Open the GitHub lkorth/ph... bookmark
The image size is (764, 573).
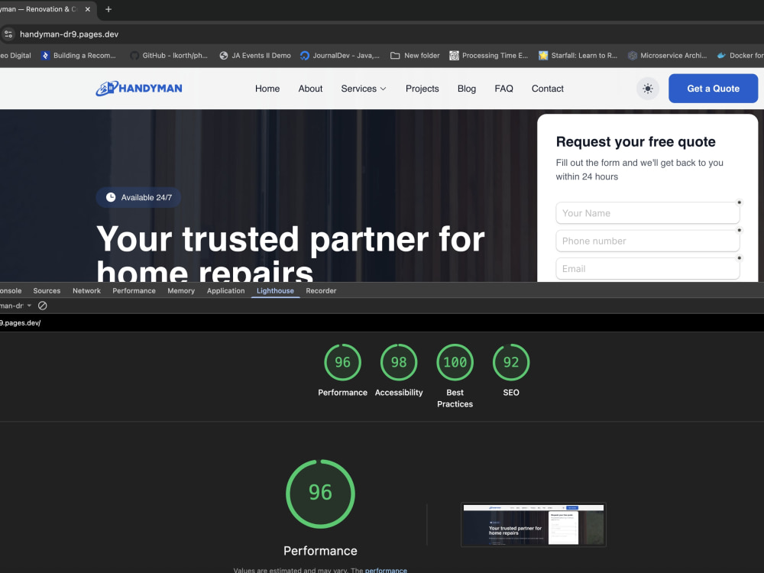tap(169, 56)
